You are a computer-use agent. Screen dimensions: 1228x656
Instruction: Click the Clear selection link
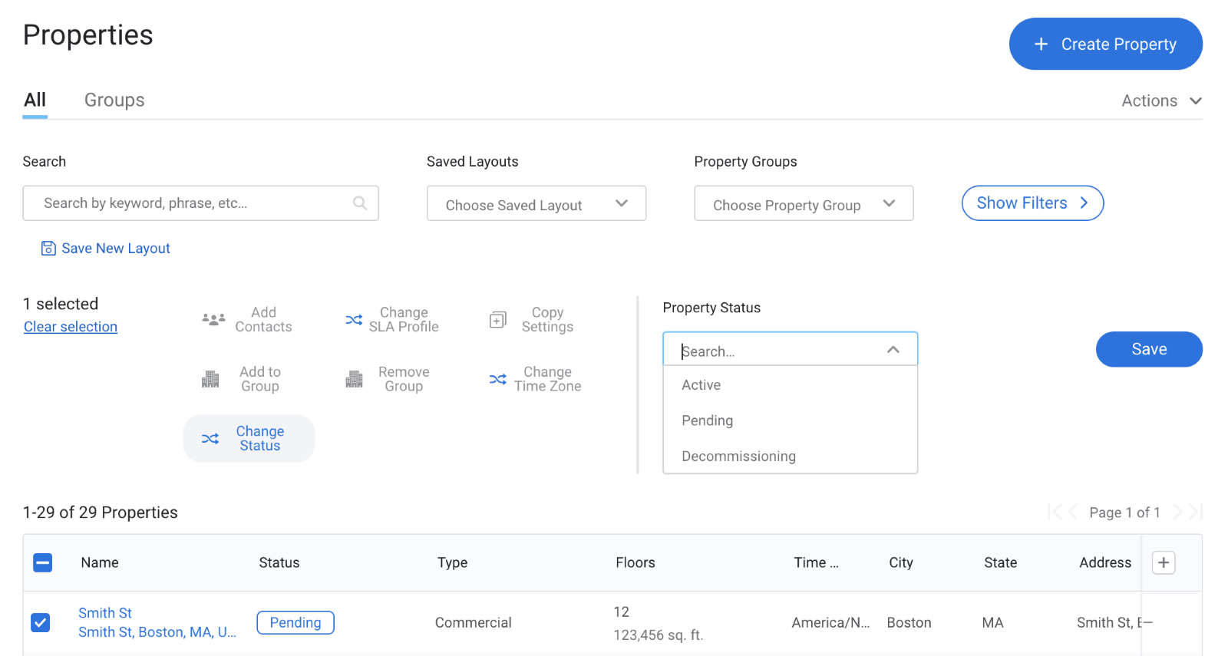[71, 327]
